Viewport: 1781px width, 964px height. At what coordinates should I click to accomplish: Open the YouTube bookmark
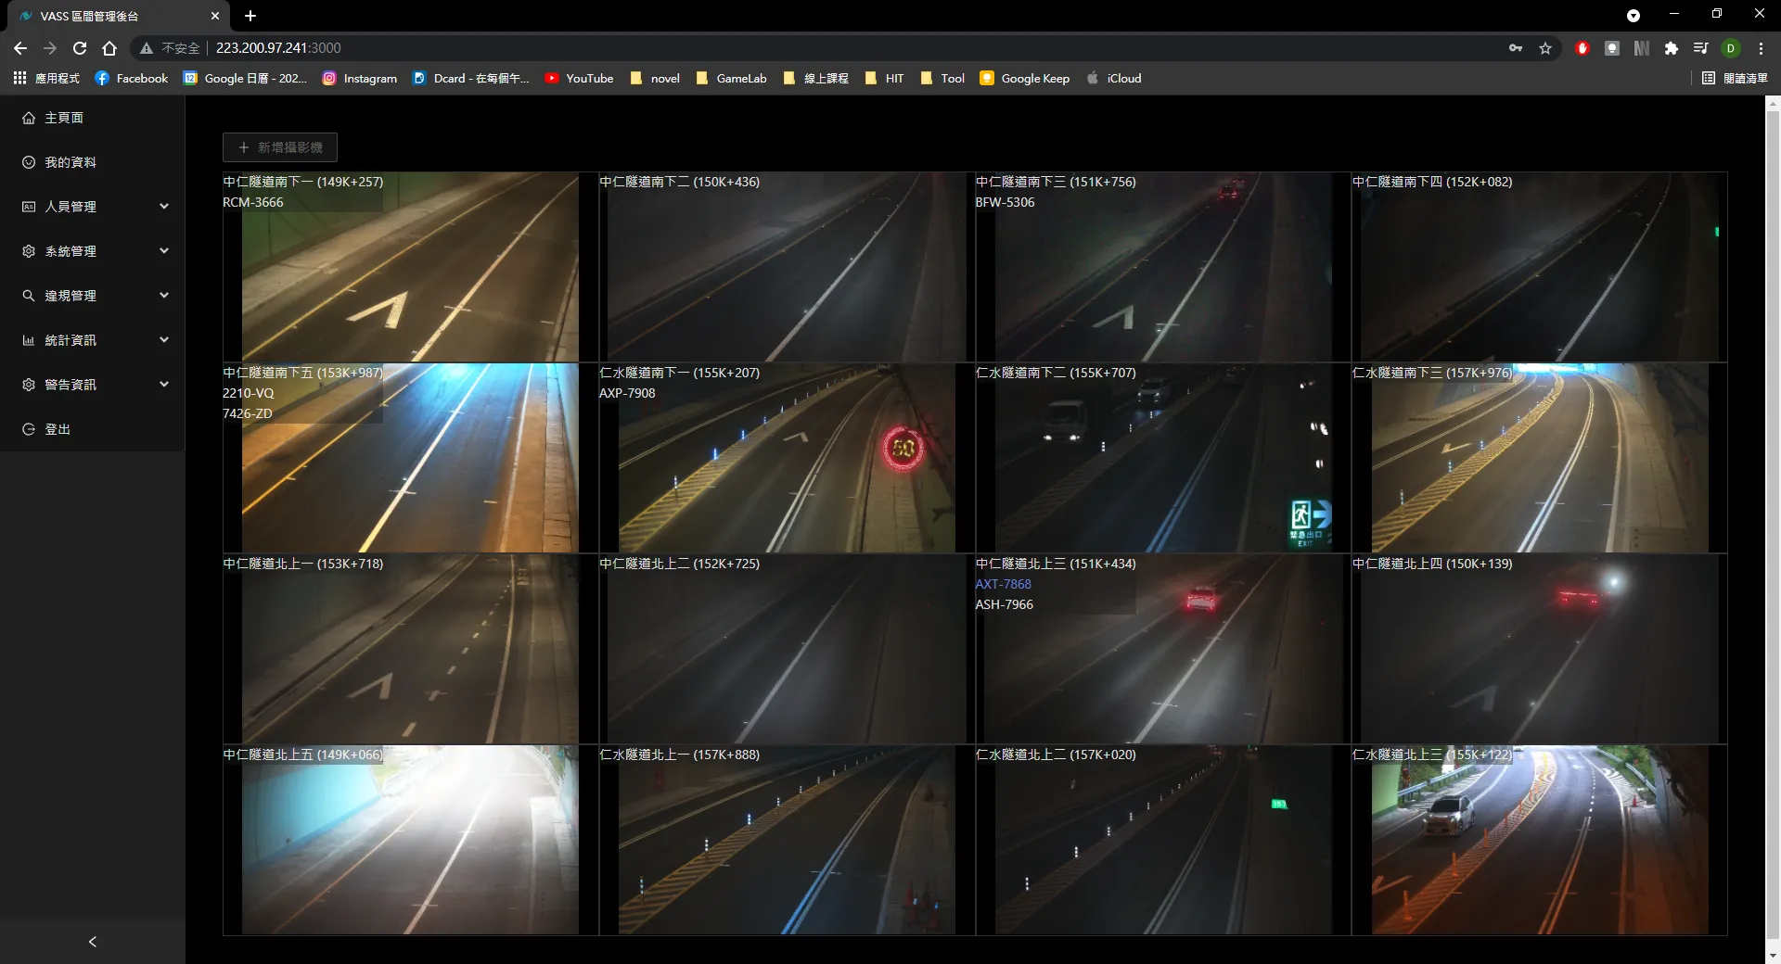[579, 79]
